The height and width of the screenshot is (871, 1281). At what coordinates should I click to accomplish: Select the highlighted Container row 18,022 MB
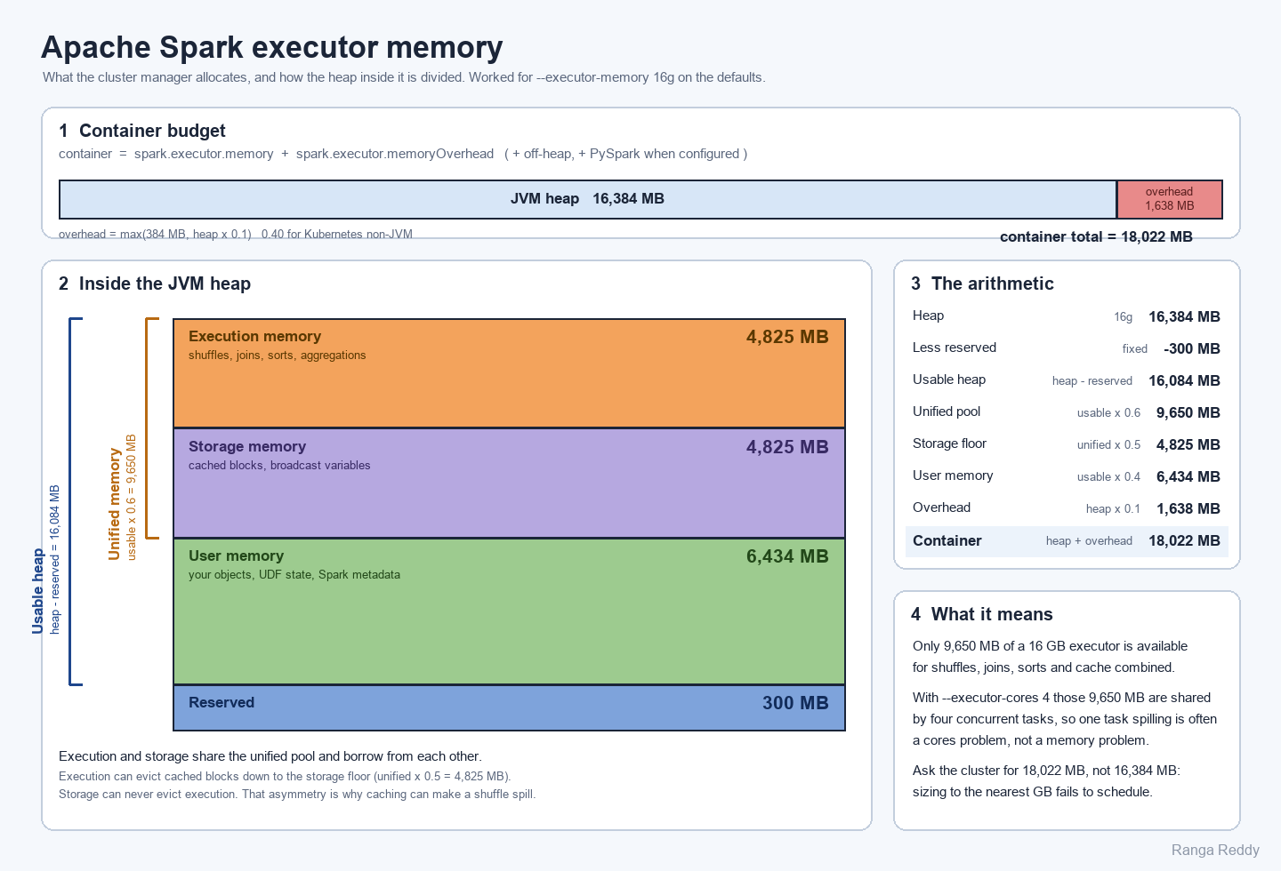pyautogui.click(x=1067, y=541)
